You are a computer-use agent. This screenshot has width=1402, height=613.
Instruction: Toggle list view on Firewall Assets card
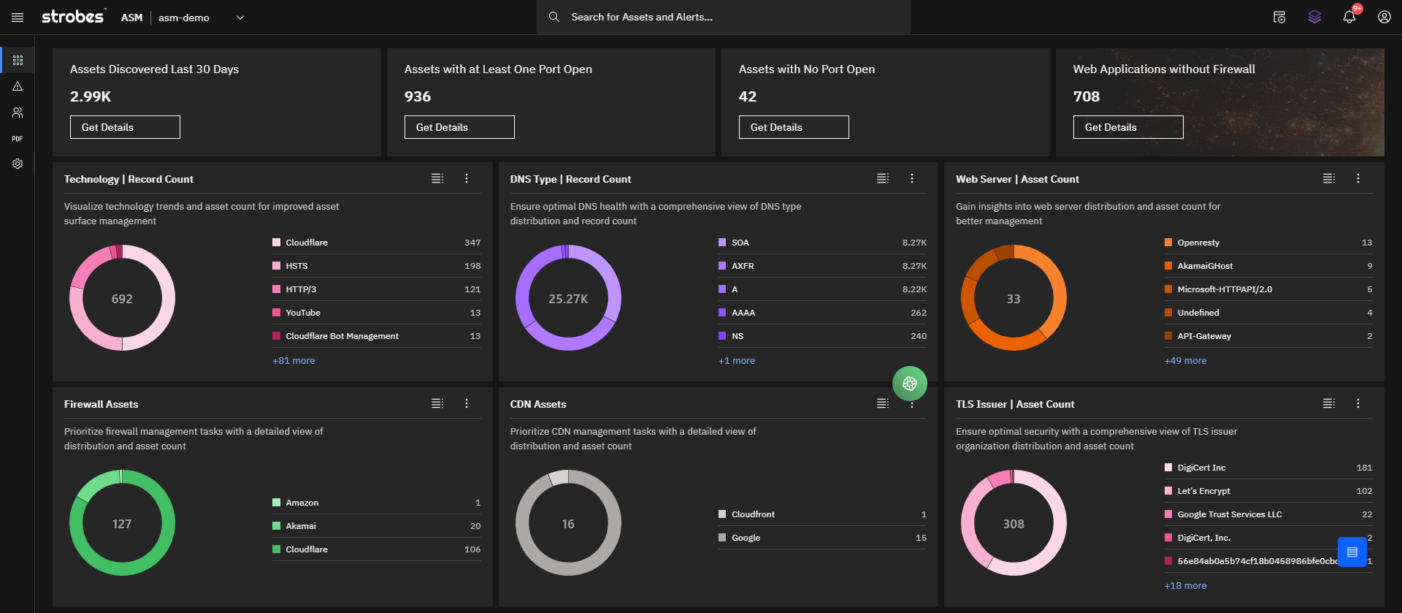click(437, 403)
